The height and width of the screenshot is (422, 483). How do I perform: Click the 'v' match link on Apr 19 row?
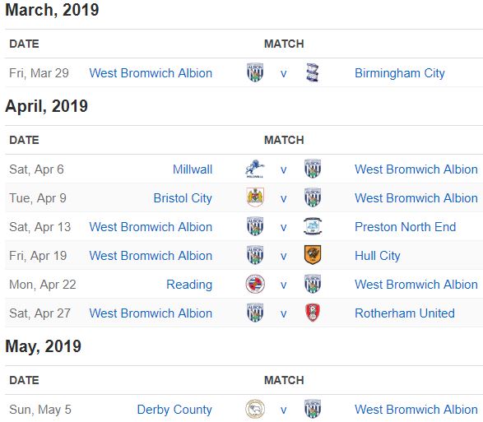coord(284,257)
